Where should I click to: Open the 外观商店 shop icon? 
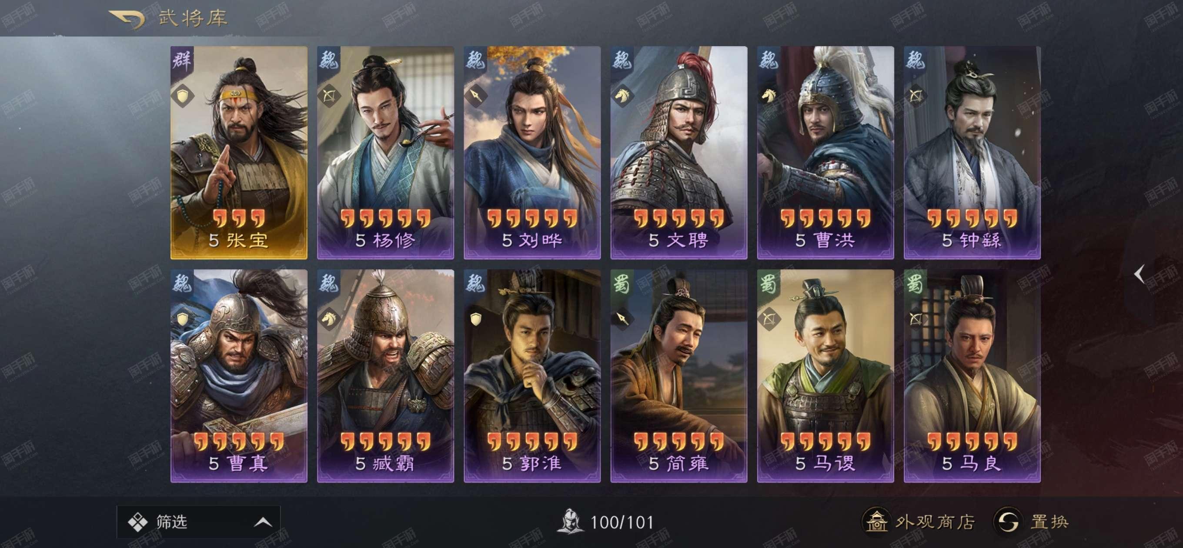(877, 522)
